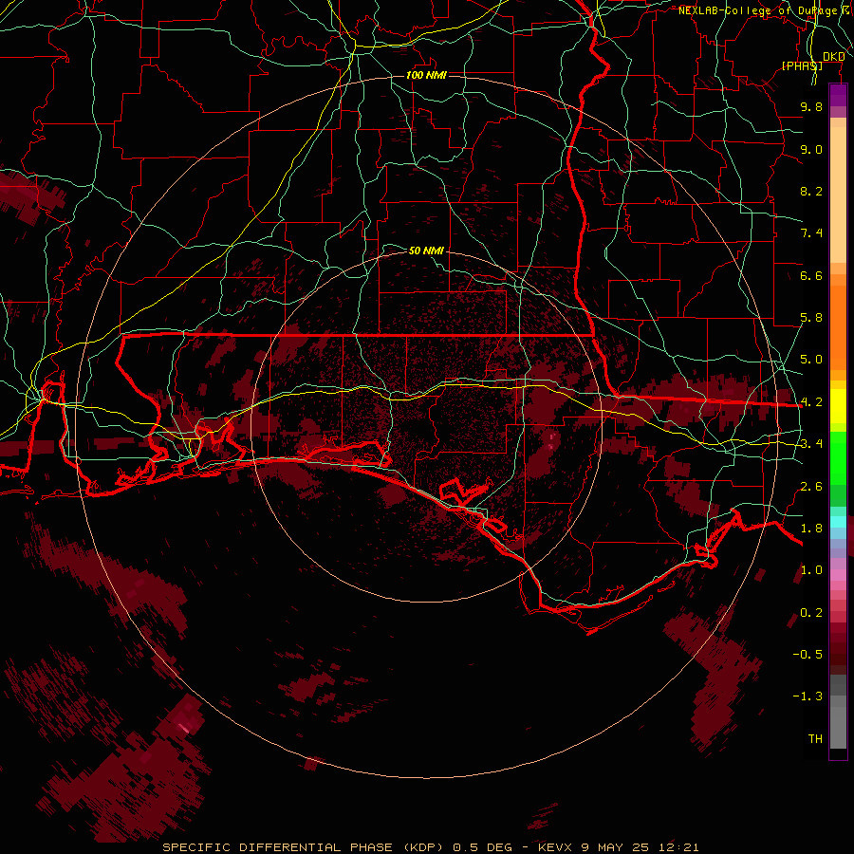Click the "[PHAS]" label above the color bar
This screenshot has height=854, width=854.
pos(802,65)
